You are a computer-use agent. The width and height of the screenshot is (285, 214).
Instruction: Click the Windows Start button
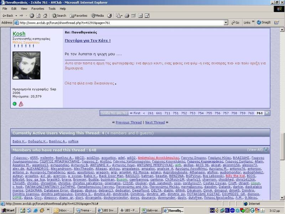[x=8, y=210]
